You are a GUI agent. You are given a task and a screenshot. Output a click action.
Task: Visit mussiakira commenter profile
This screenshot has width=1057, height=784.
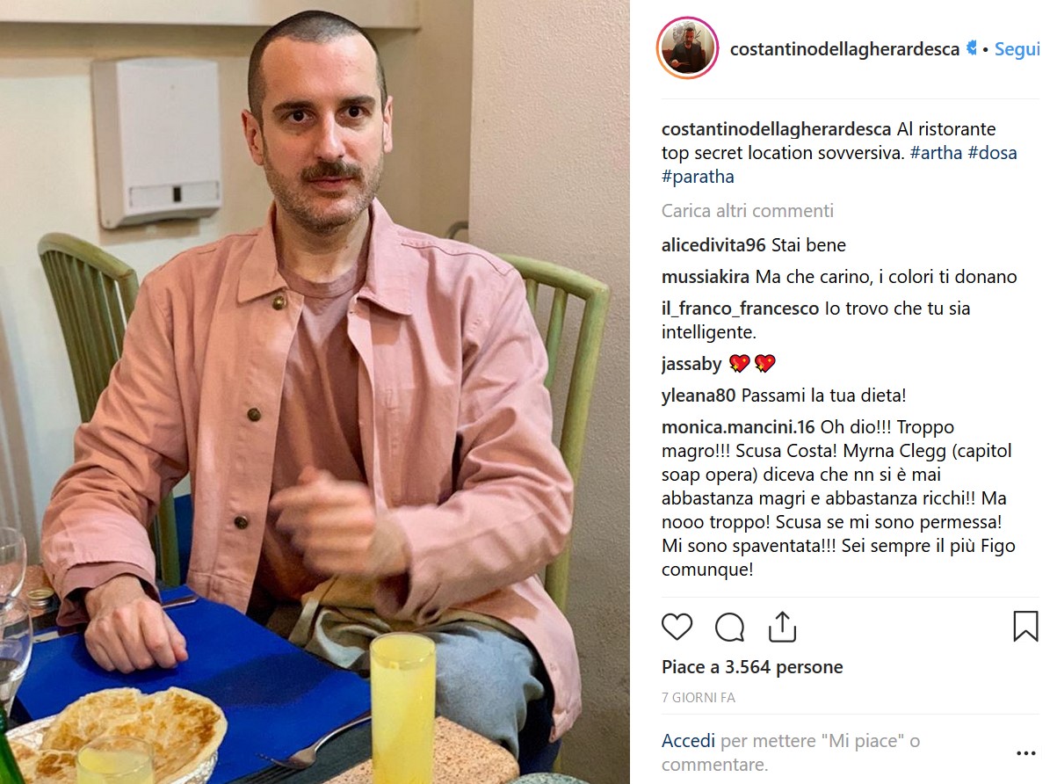(706, 277)
